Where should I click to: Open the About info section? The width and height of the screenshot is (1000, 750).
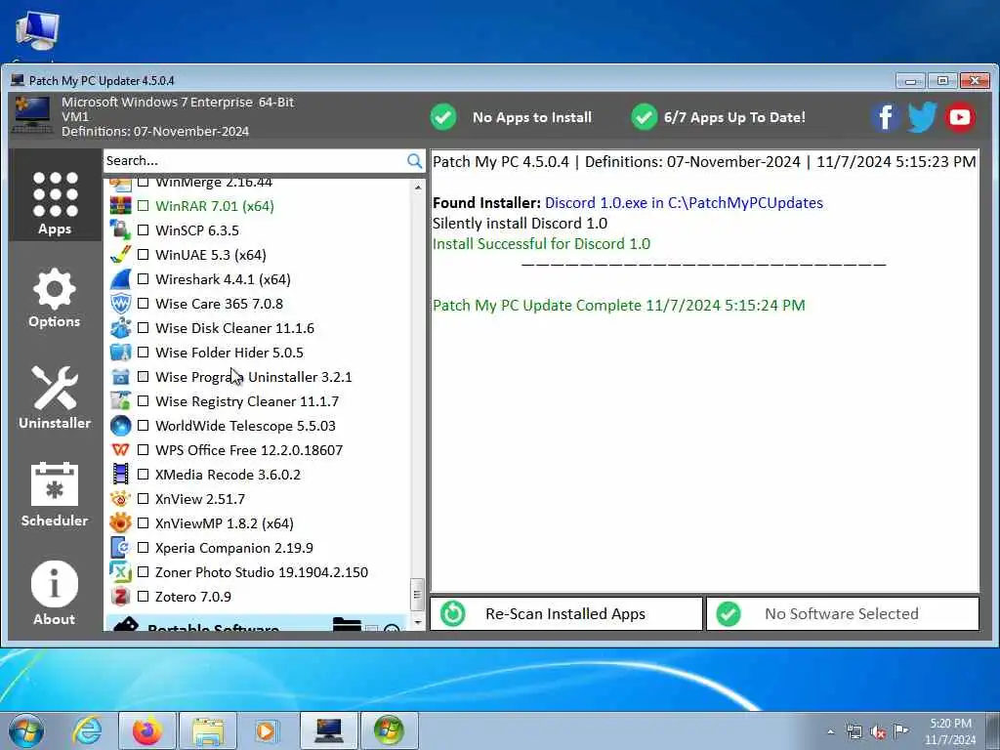pos(55,593)
